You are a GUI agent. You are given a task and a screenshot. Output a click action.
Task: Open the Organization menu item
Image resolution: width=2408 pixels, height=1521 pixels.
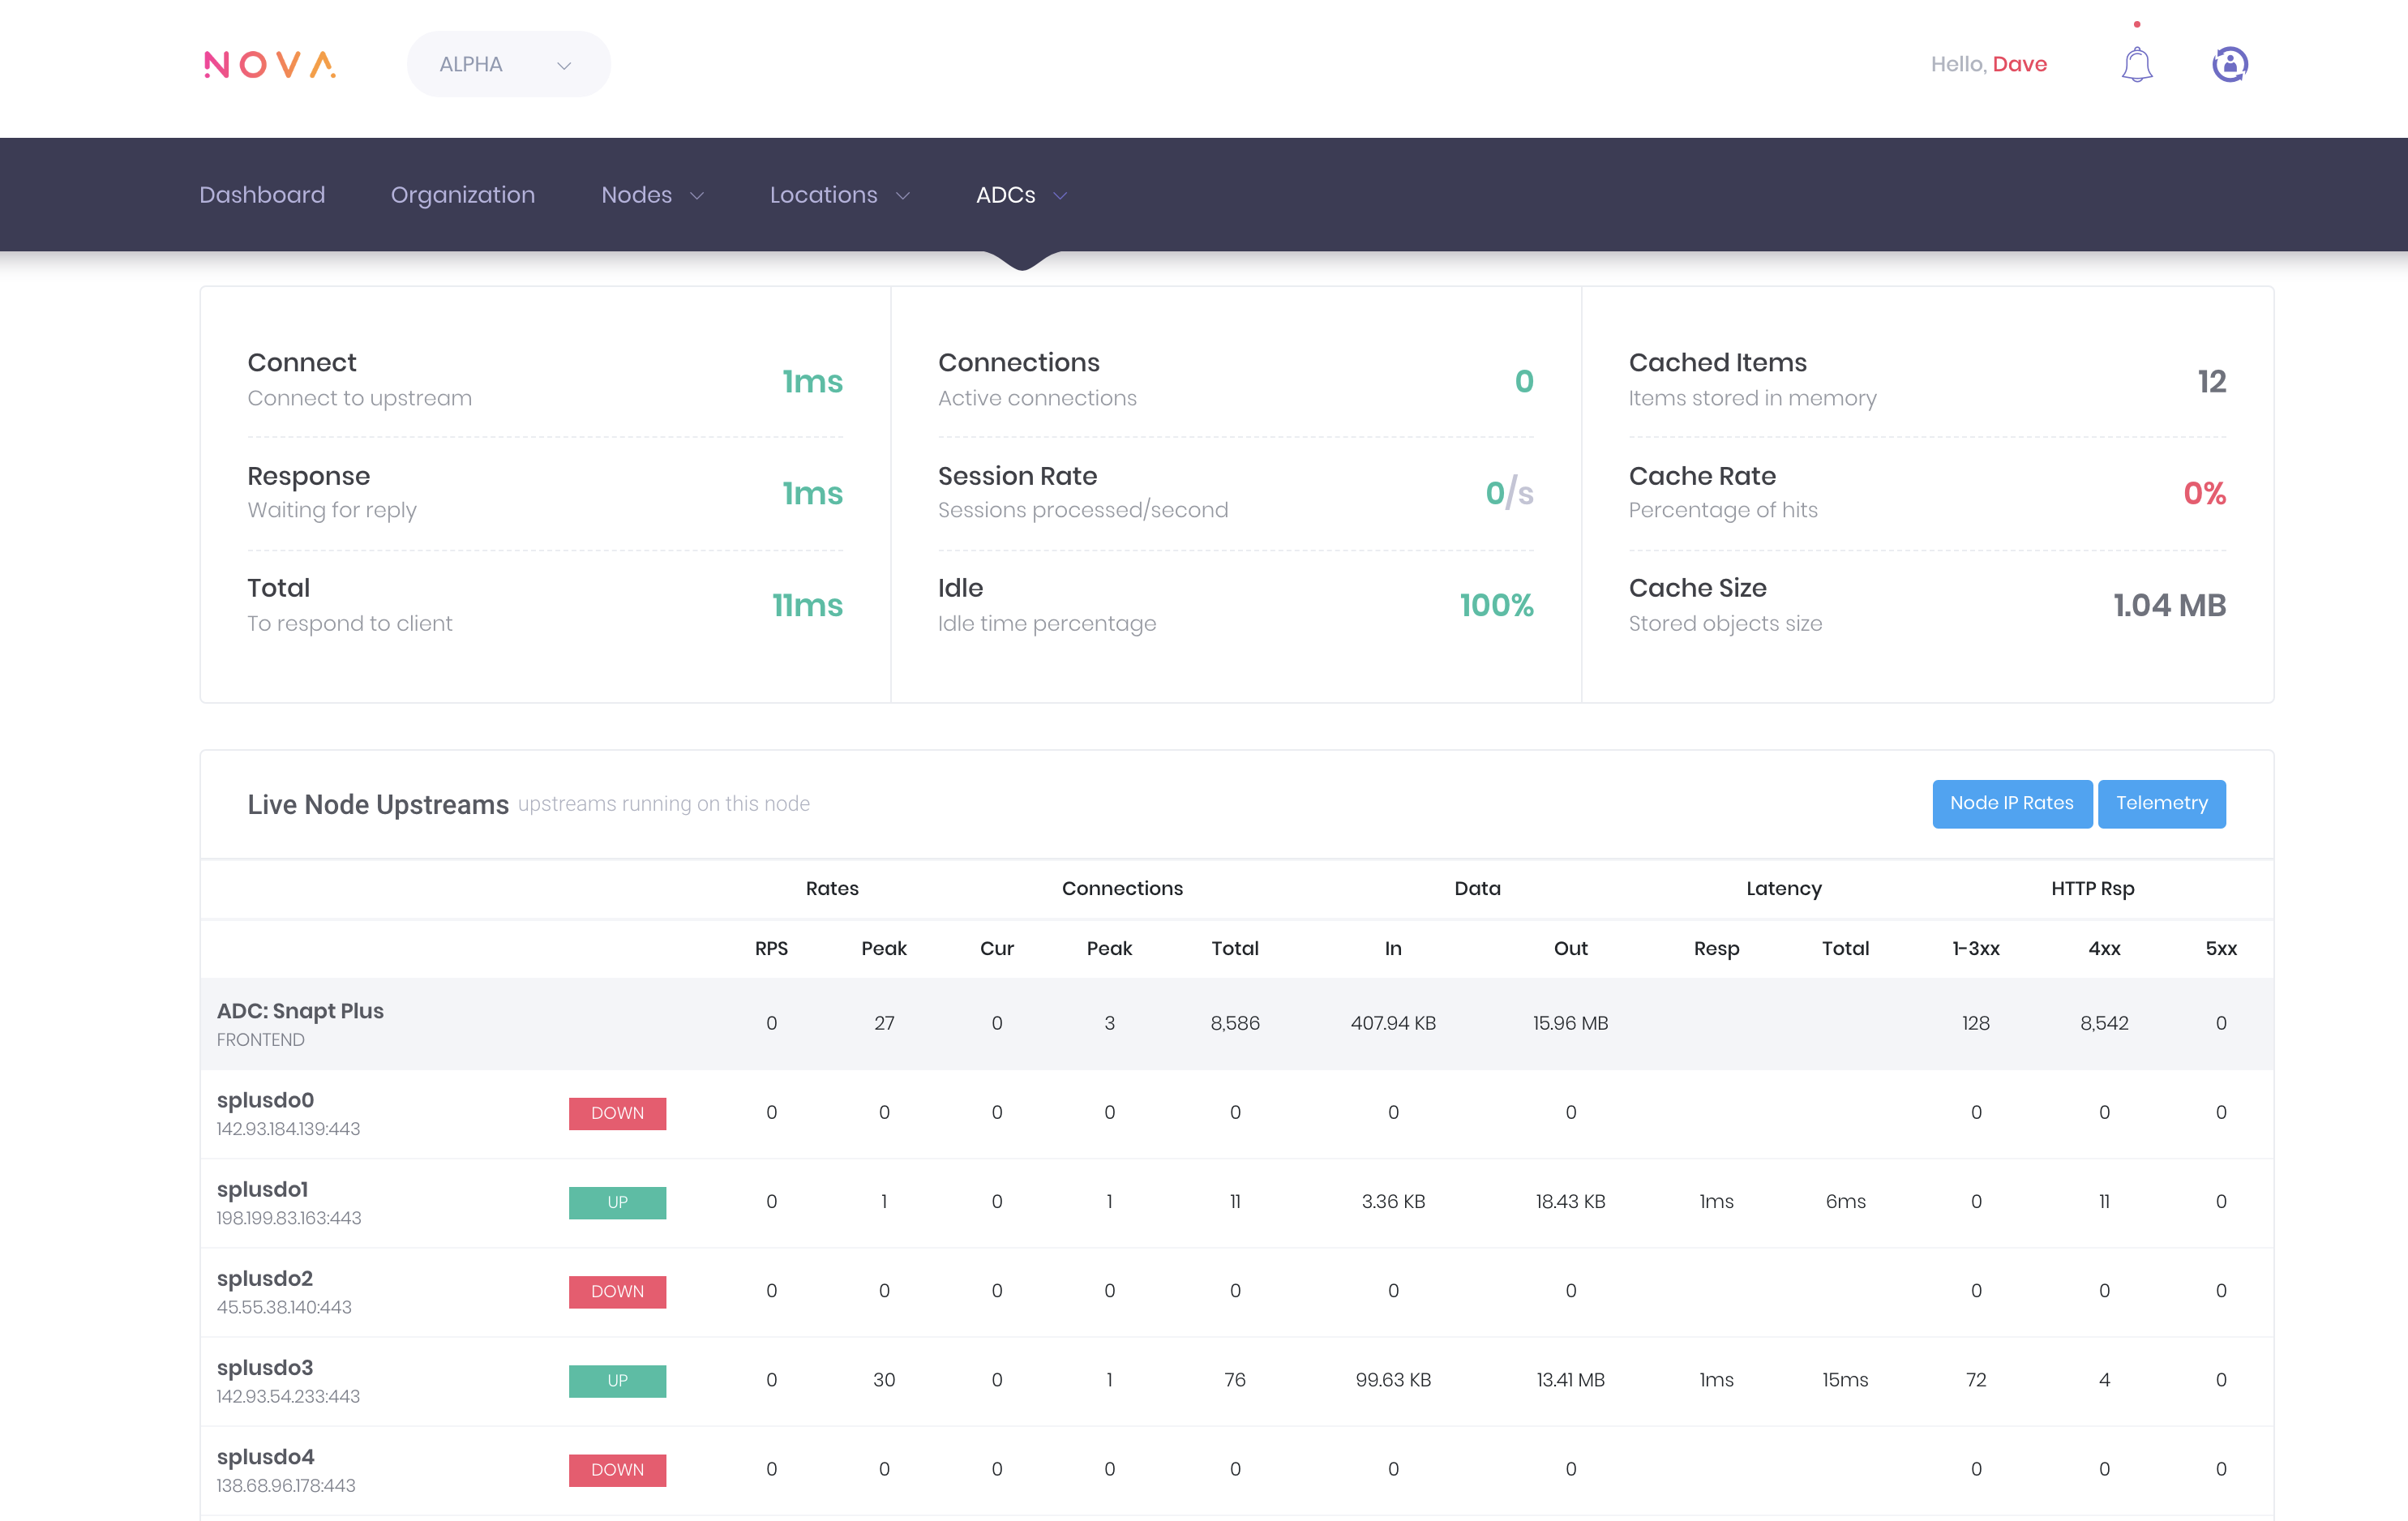[462, 195]
